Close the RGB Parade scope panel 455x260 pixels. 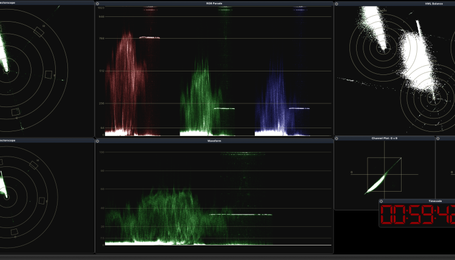98,4
